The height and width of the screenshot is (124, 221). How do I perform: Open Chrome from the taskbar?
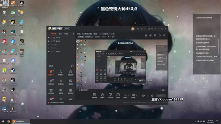[9, 121]
